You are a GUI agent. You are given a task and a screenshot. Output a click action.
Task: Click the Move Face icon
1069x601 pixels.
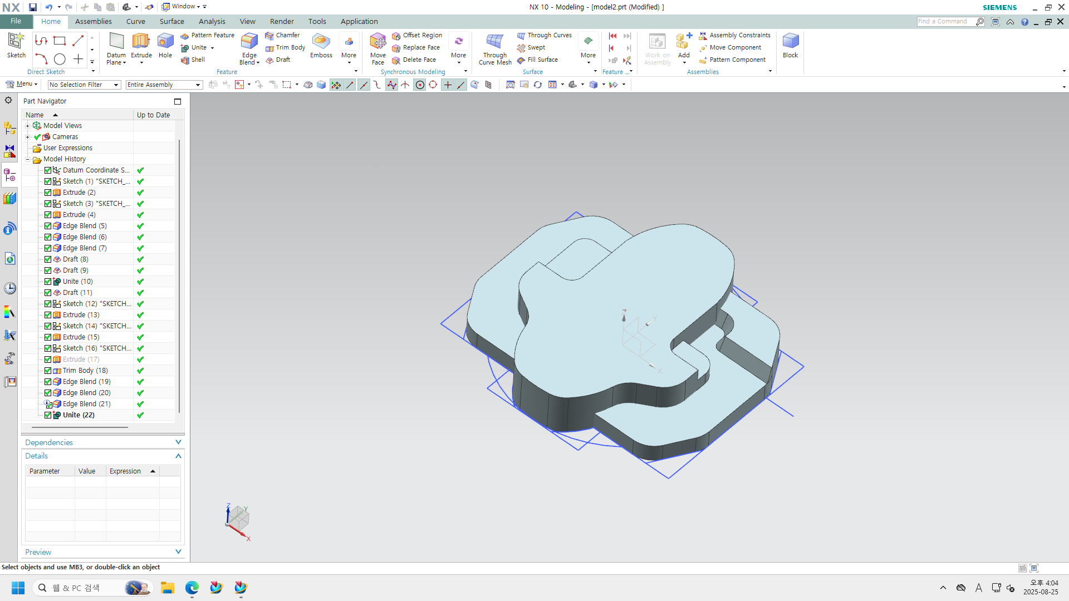(x=377, y=42)
